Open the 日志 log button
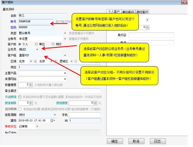 tap(157, 141)
